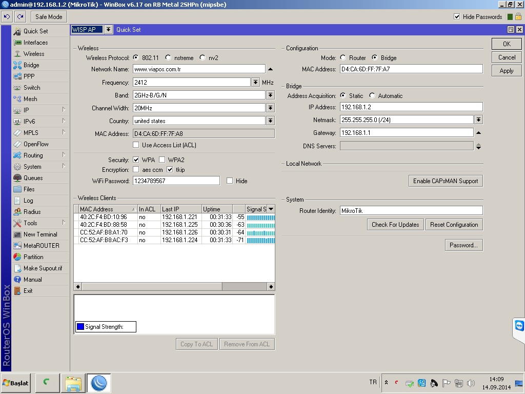The width and height of the screenshot is (525, 394).
Task: Open the Wireless menu icon in sidebar
Action: [x=17, y=54]
